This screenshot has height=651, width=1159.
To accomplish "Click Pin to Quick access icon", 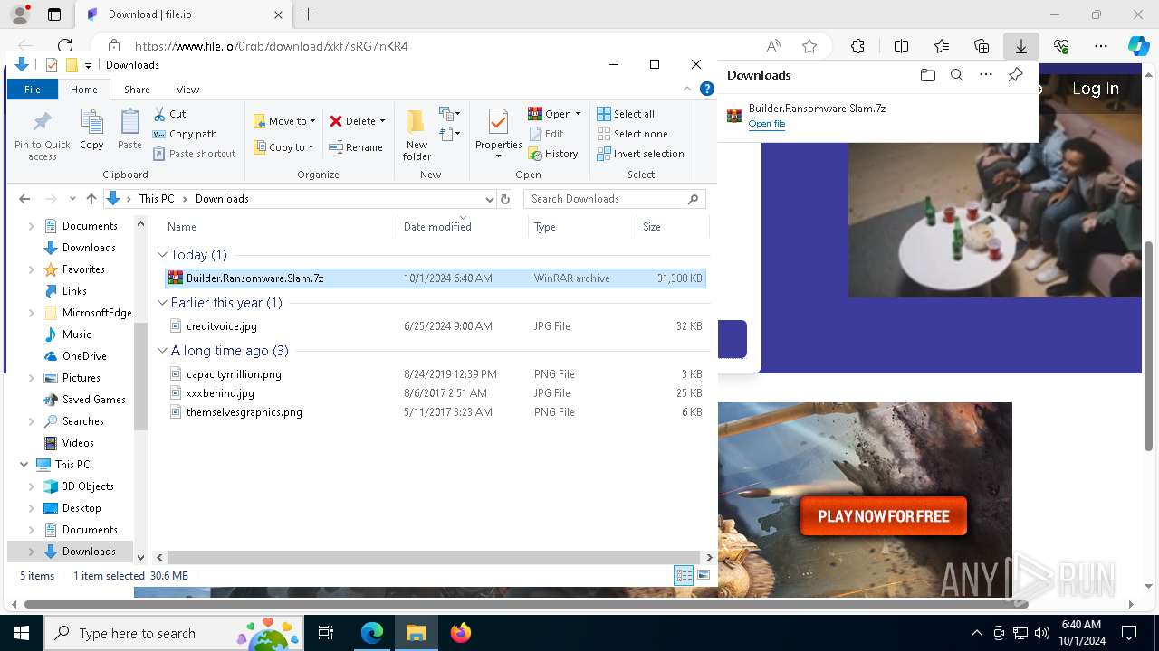I will [42, 136].
